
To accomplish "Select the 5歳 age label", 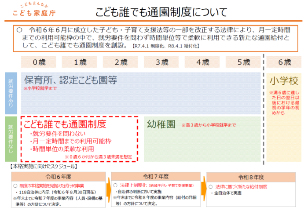I will point(243,62).
